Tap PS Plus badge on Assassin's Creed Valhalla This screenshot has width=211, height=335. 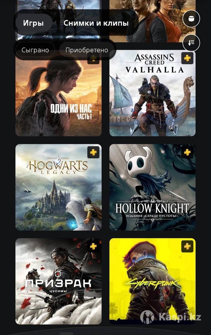click(x=187, y=58)
